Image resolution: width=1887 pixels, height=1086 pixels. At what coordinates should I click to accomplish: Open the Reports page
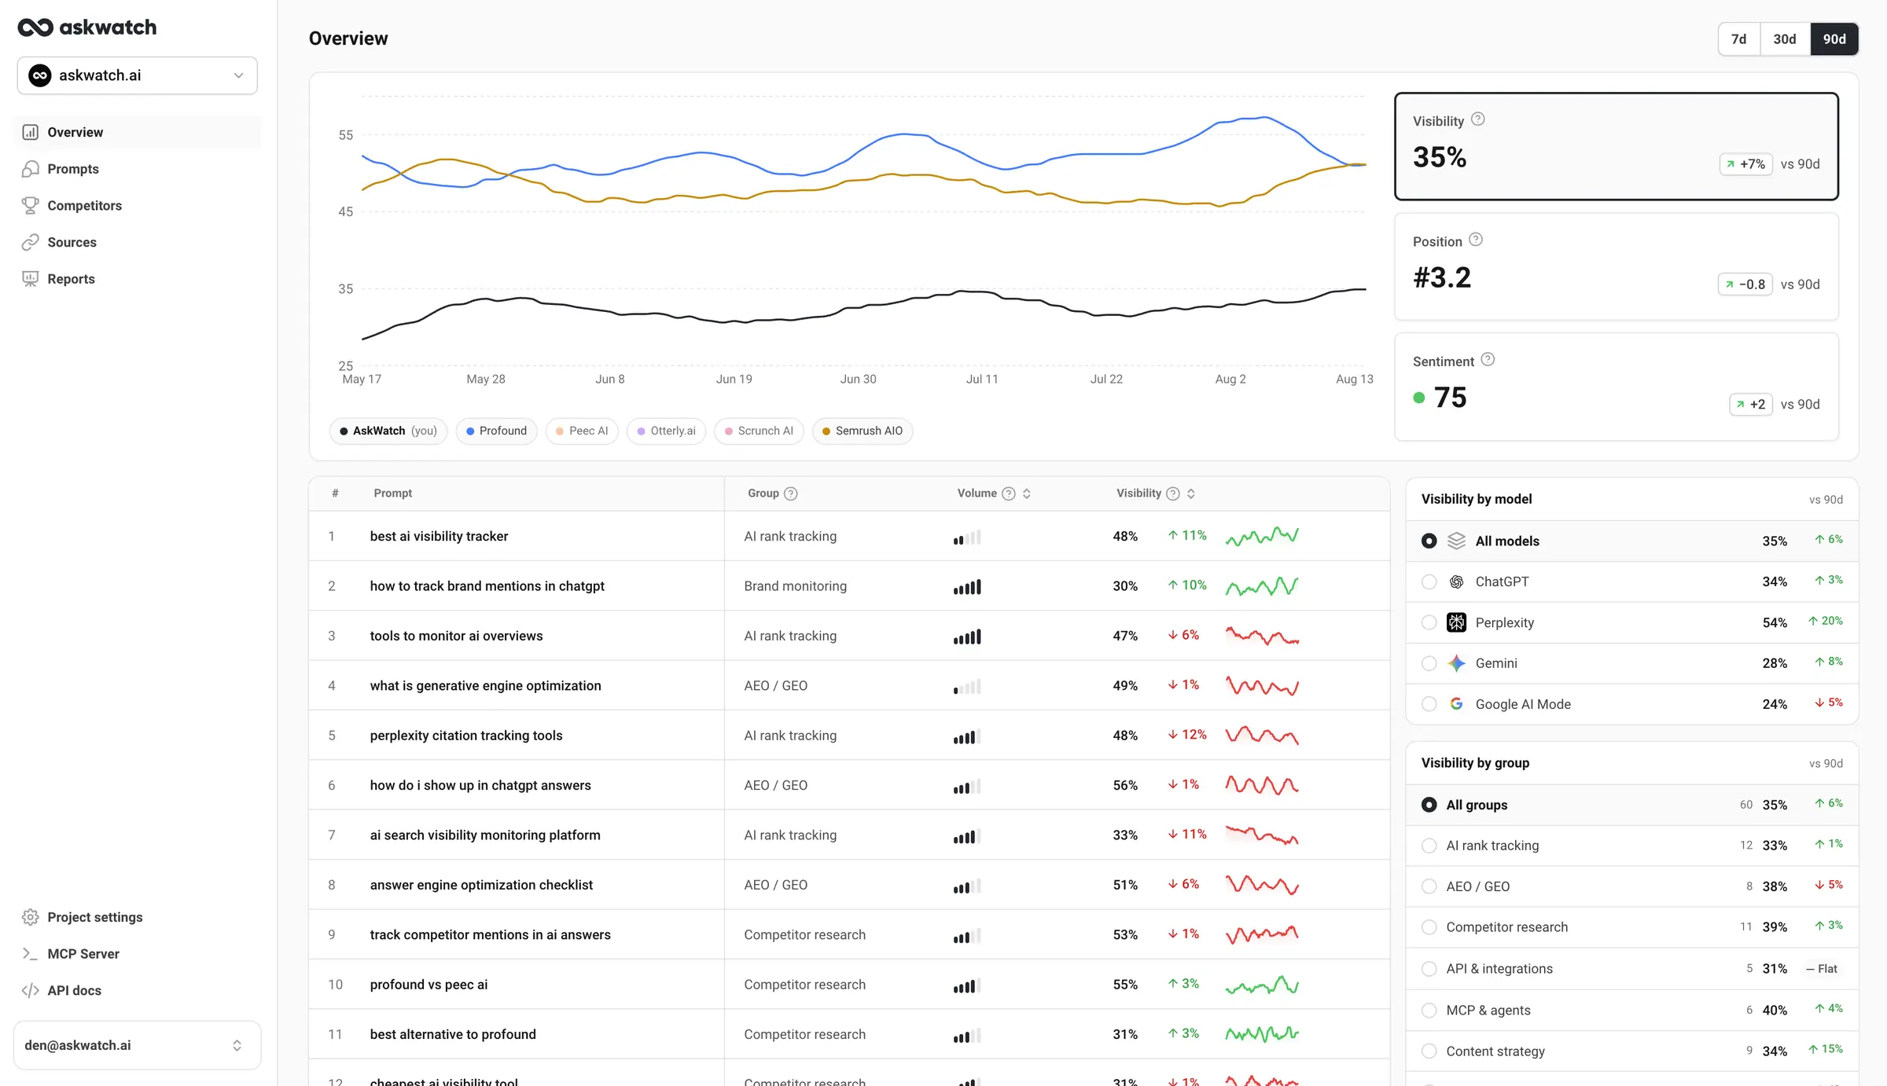coord(137,279)
